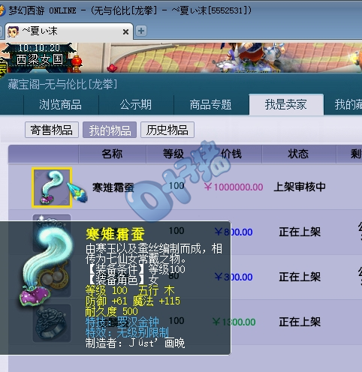Click the 名称 column header
Screen dimensions: 362x372
coord(112,154)
